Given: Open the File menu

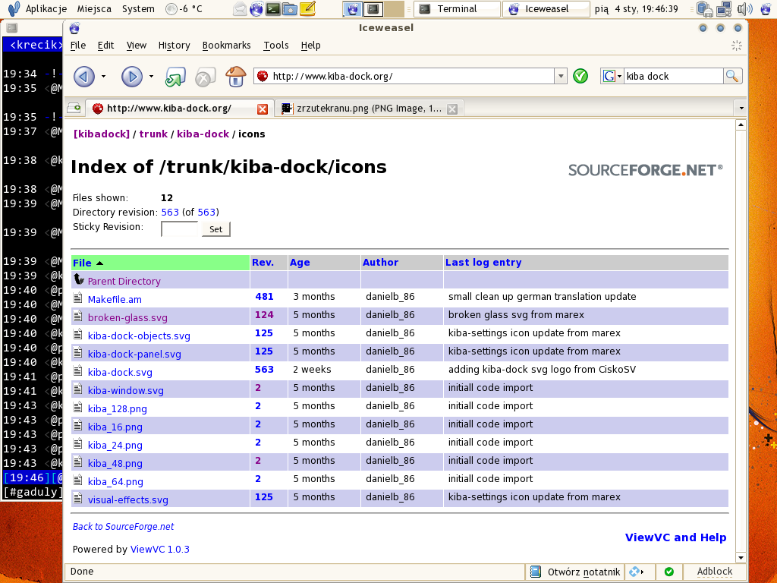Looking at the screenshot, I should (x=78, y=45).
